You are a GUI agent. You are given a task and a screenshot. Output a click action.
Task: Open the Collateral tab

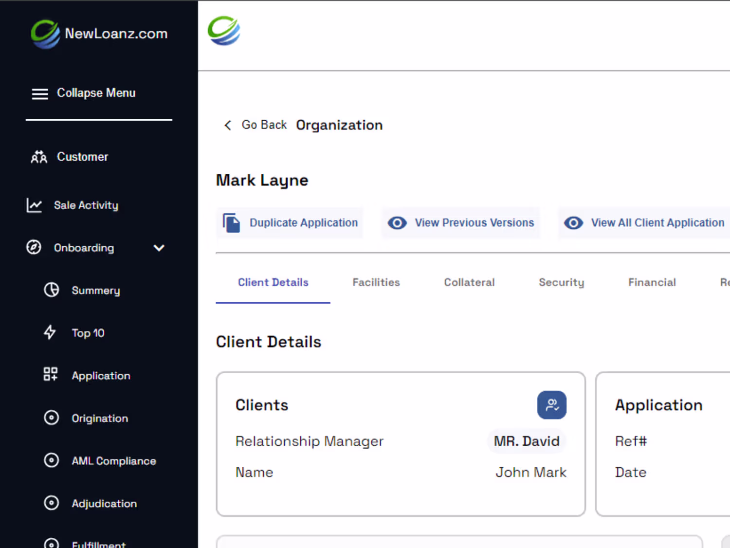coord(469,282)
